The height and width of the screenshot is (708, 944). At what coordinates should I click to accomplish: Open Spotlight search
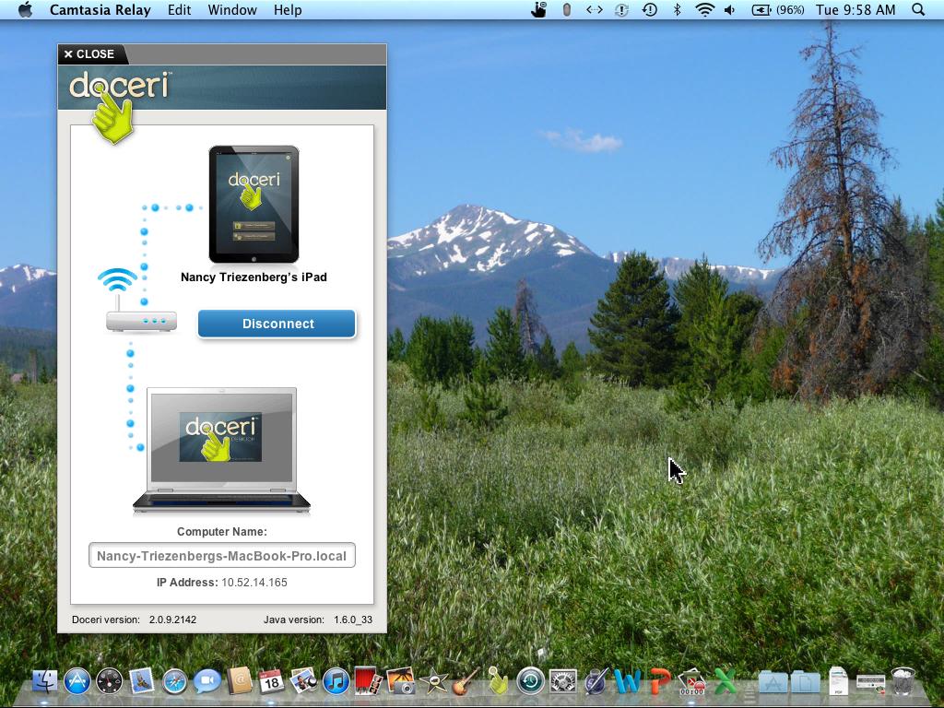[x=918, y=9]
